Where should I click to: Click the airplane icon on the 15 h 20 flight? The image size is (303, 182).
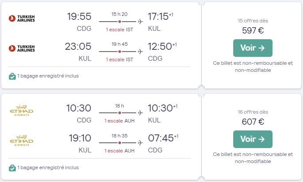tap(140, 22)
